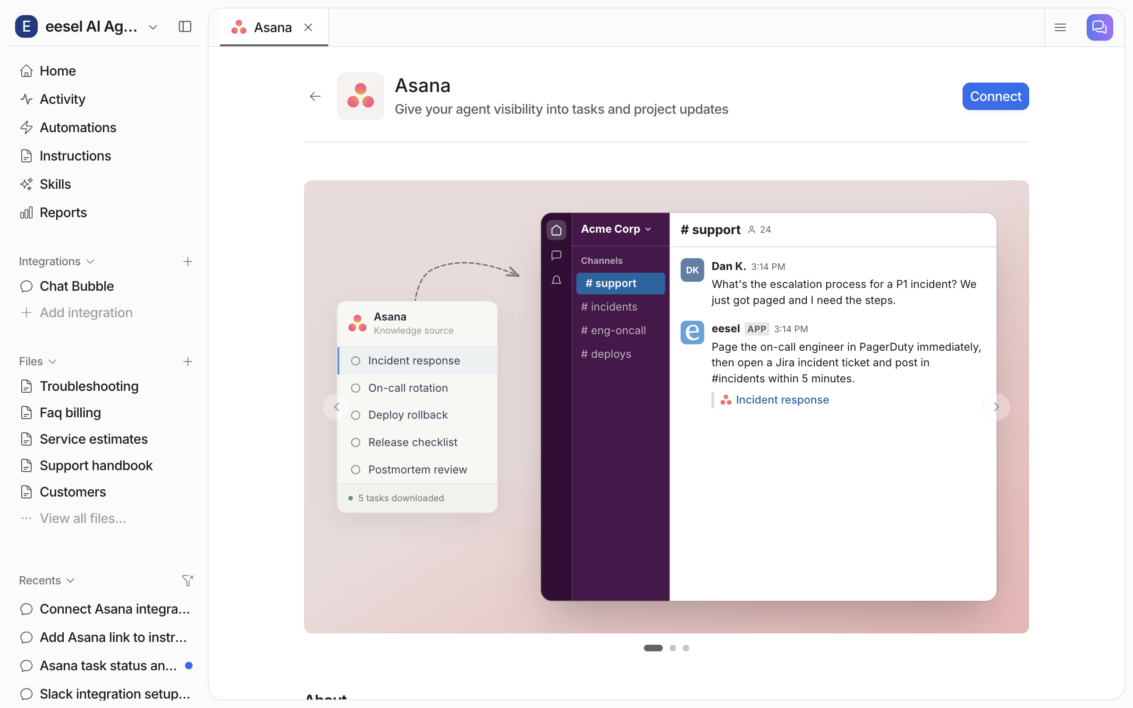The width and height of the screenshot is (1133, 708).
Task: Select the # incidents channel
Action: (609, 307)
